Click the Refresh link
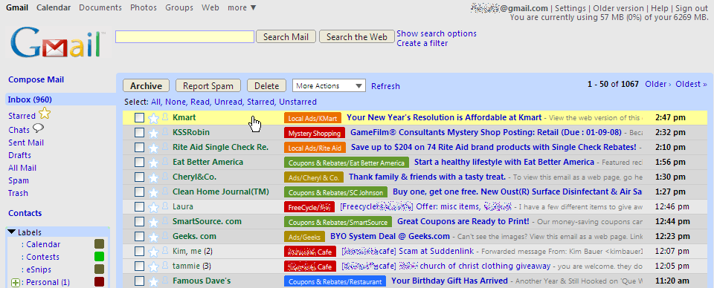 click(386, 86)
